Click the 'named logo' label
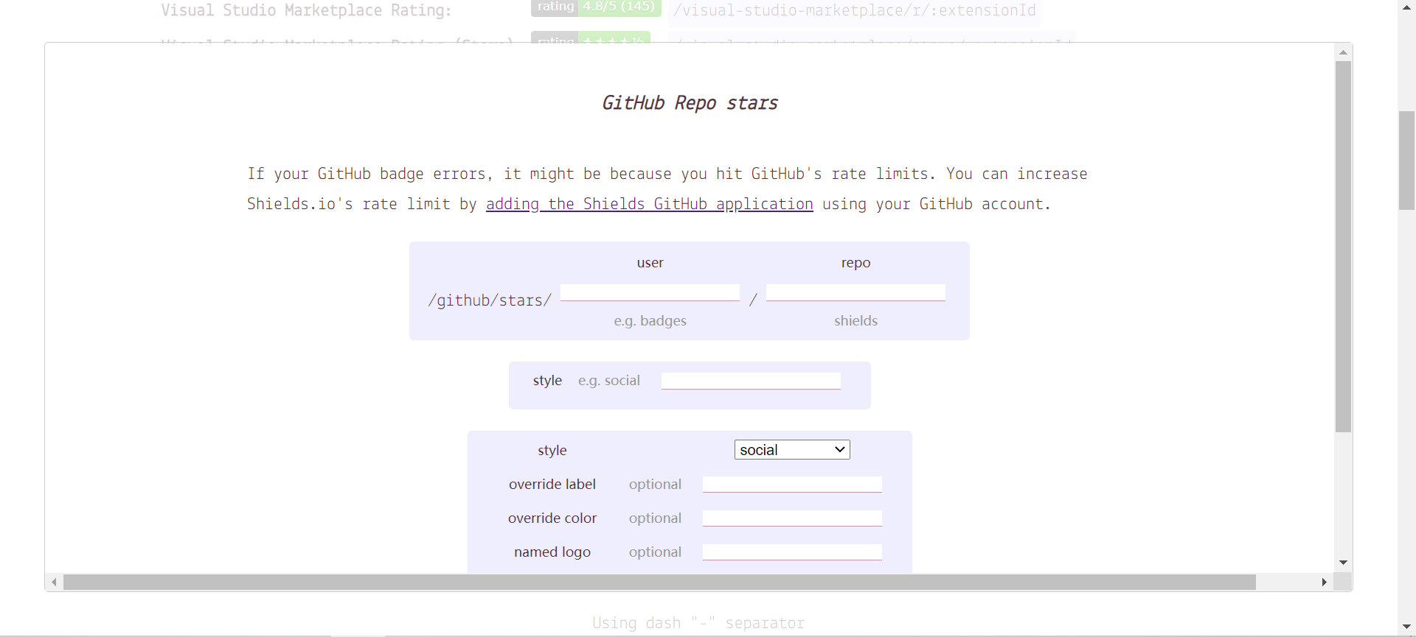Viewport: 1416px width, 637px height. tap(552, 552)
